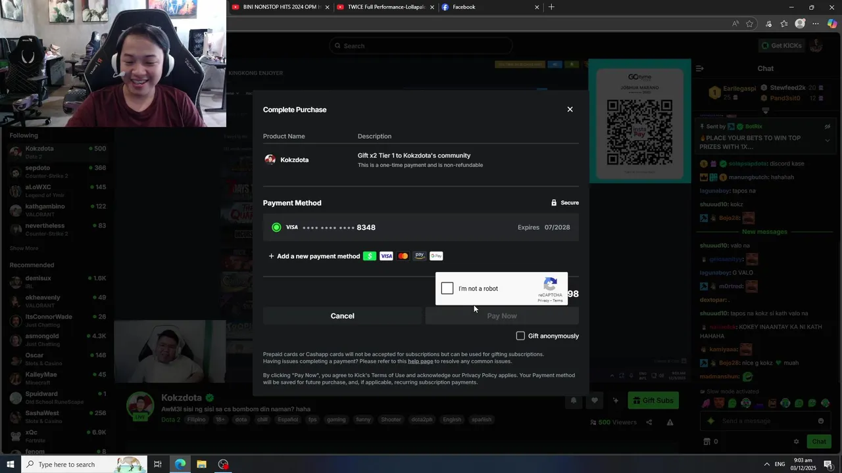
Task: Close the Facebook browser tab
Action: [537, 7]
